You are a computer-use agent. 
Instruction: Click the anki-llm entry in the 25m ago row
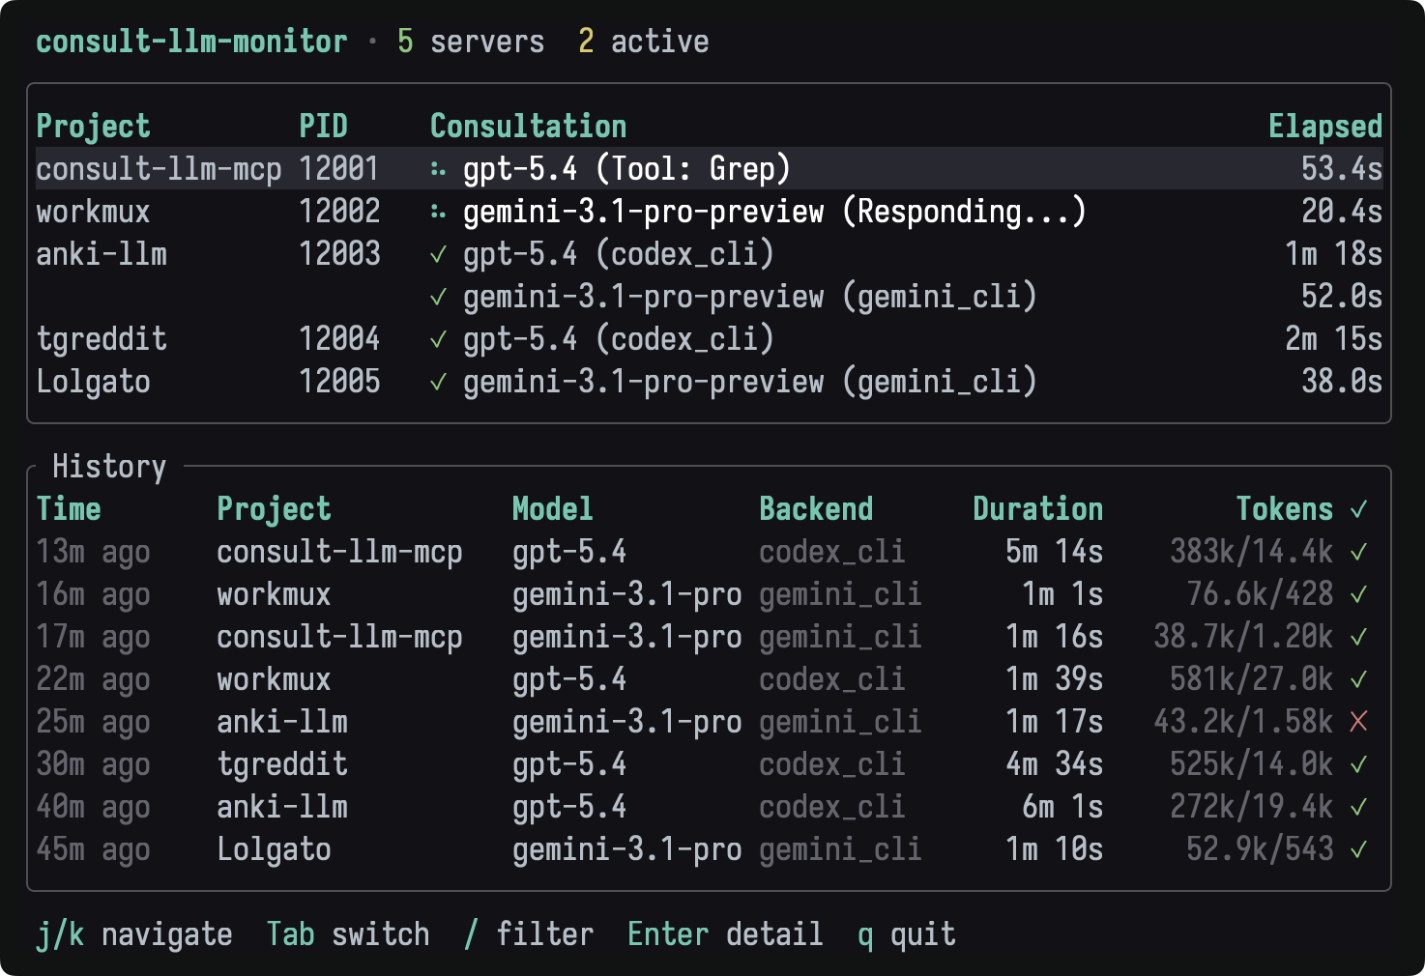(x=282, y=722)
